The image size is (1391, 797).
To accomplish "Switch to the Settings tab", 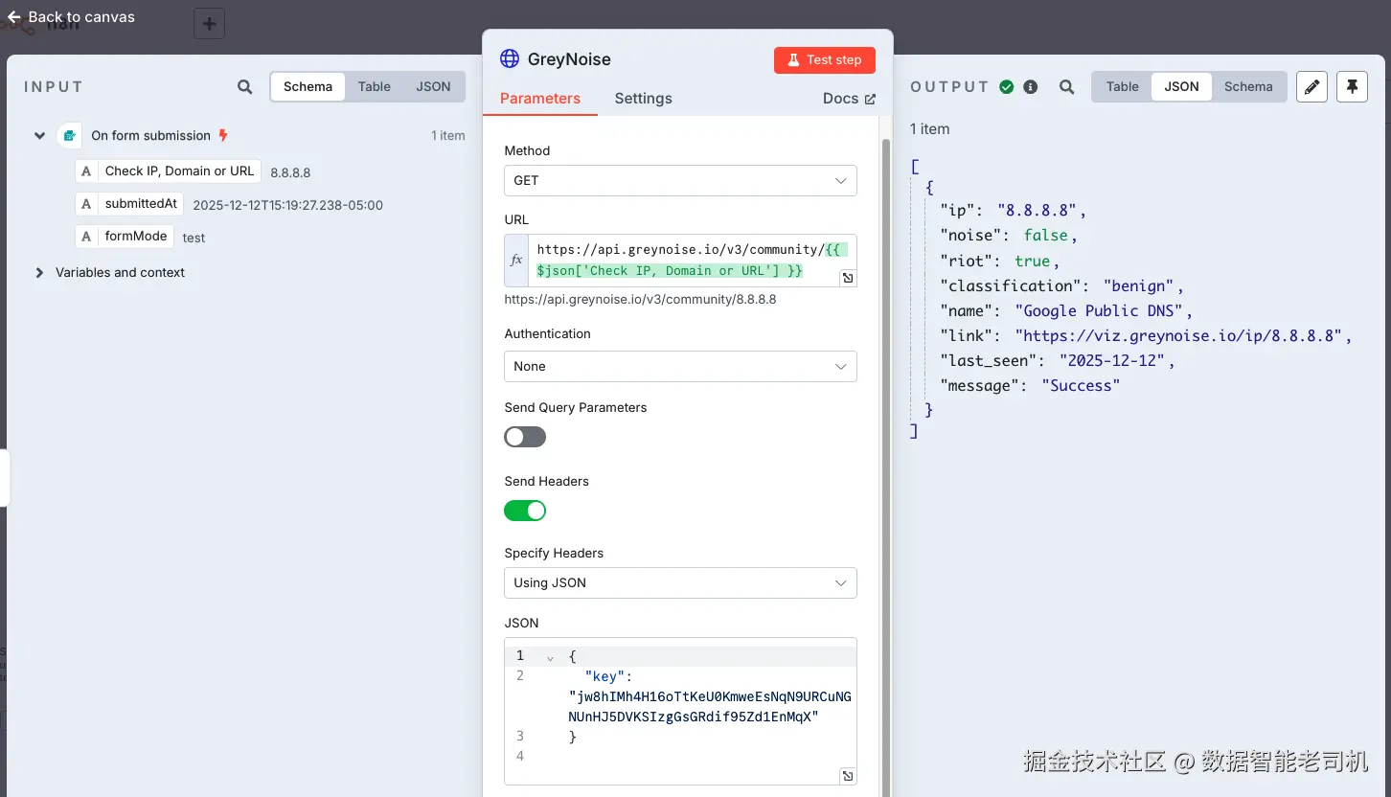I will 643,99.
